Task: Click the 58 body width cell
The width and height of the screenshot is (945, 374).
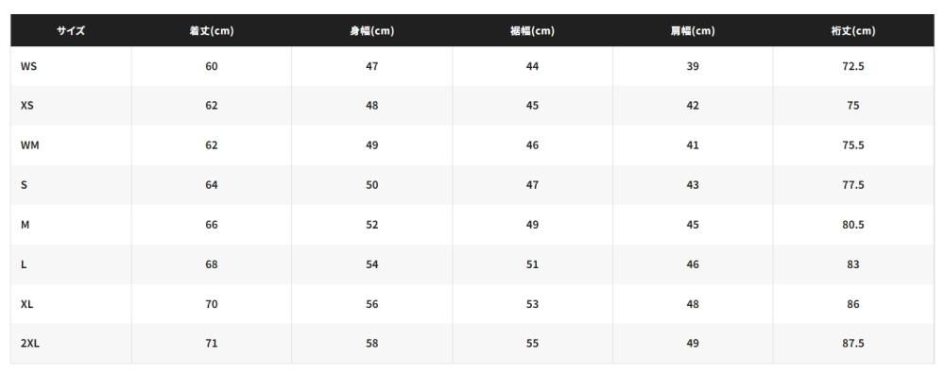Action: [x=371, y=343]
